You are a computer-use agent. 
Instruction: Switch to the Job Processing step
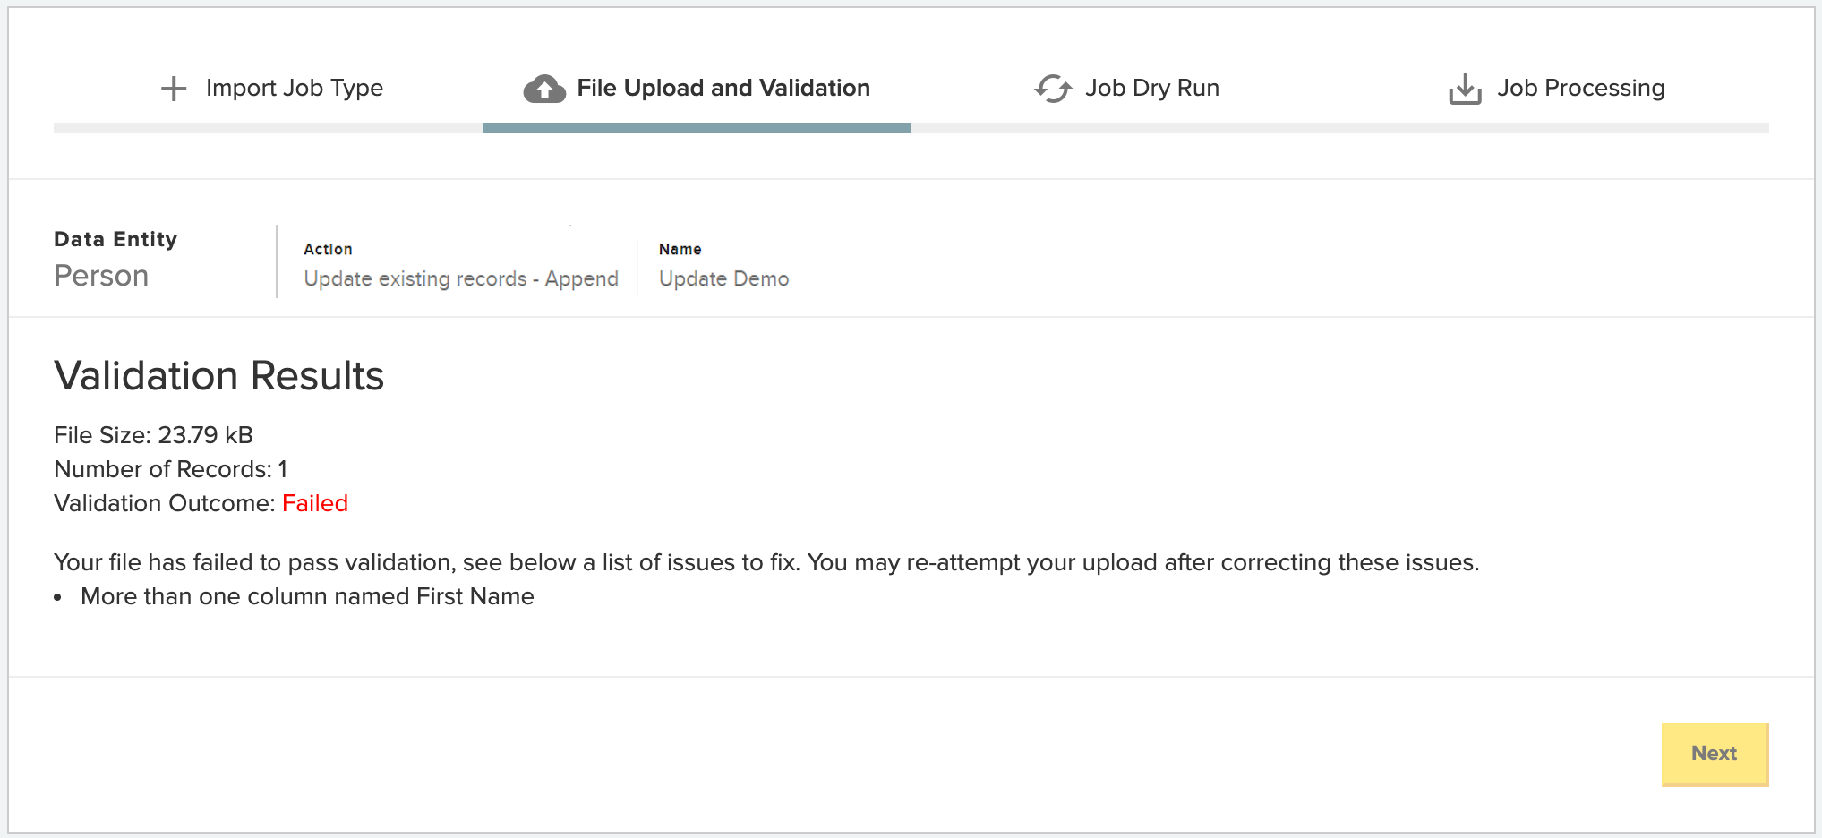[1556, 88]
